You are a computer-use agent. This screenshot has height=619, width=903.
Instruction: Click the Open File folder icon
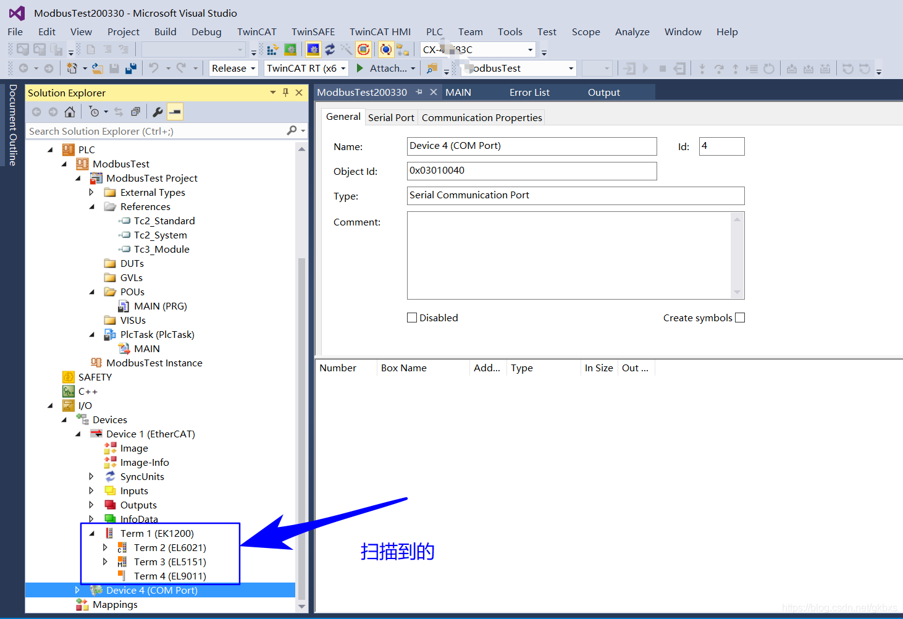[x=98, y=68]
